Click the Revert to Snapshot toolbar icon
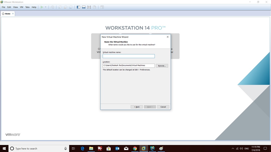 pyautogui.click(x=65, y=7)
